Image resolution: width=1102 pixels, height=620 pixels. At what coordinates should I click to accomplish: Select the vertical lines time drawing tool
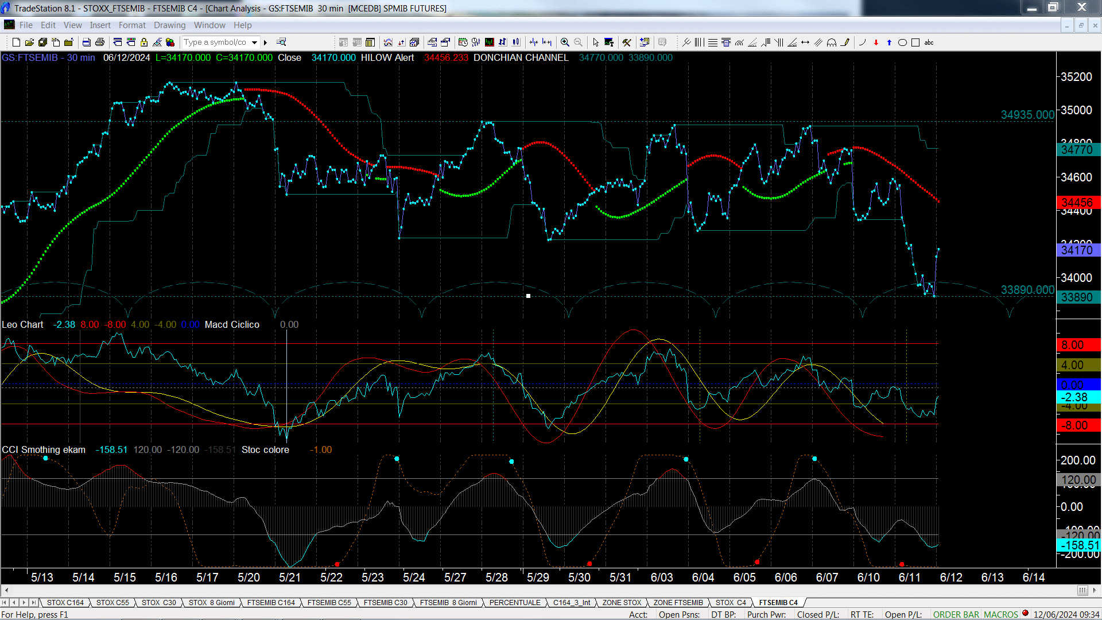pos(699,42)
